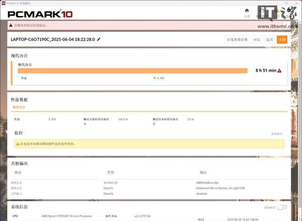Click the 在电池寿命测试期间硬件监控是停用的 notice text

tap(48, 144)
